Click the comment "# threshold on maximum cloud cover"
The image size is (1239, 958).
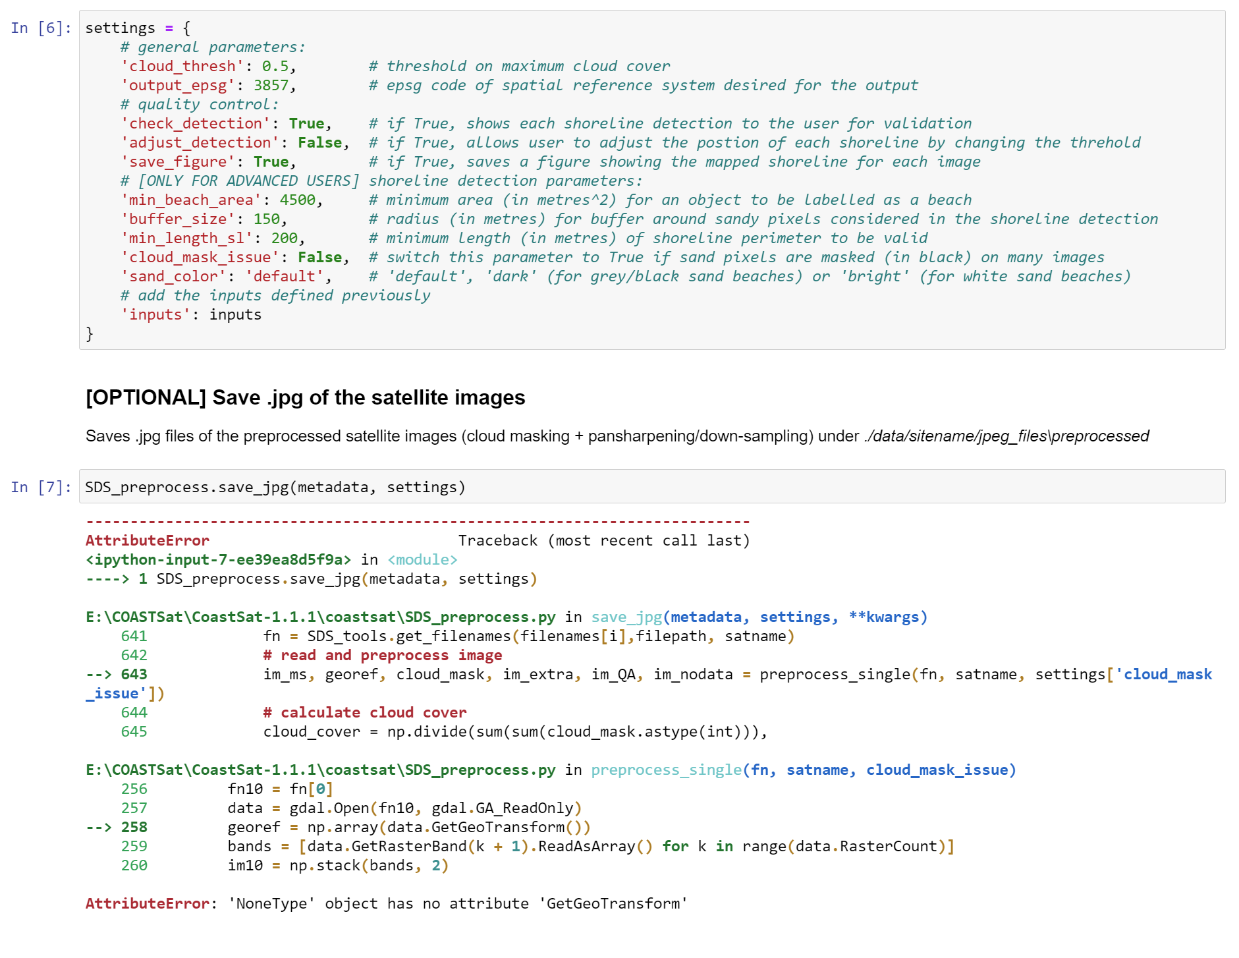(x=520, y=66)
